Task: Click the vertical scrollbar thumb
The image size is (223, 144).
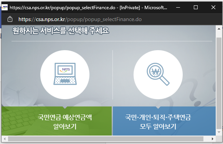Action: coord(219,83)
